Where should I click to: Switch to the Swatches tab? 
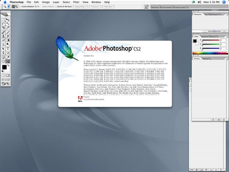click(205, 36)
